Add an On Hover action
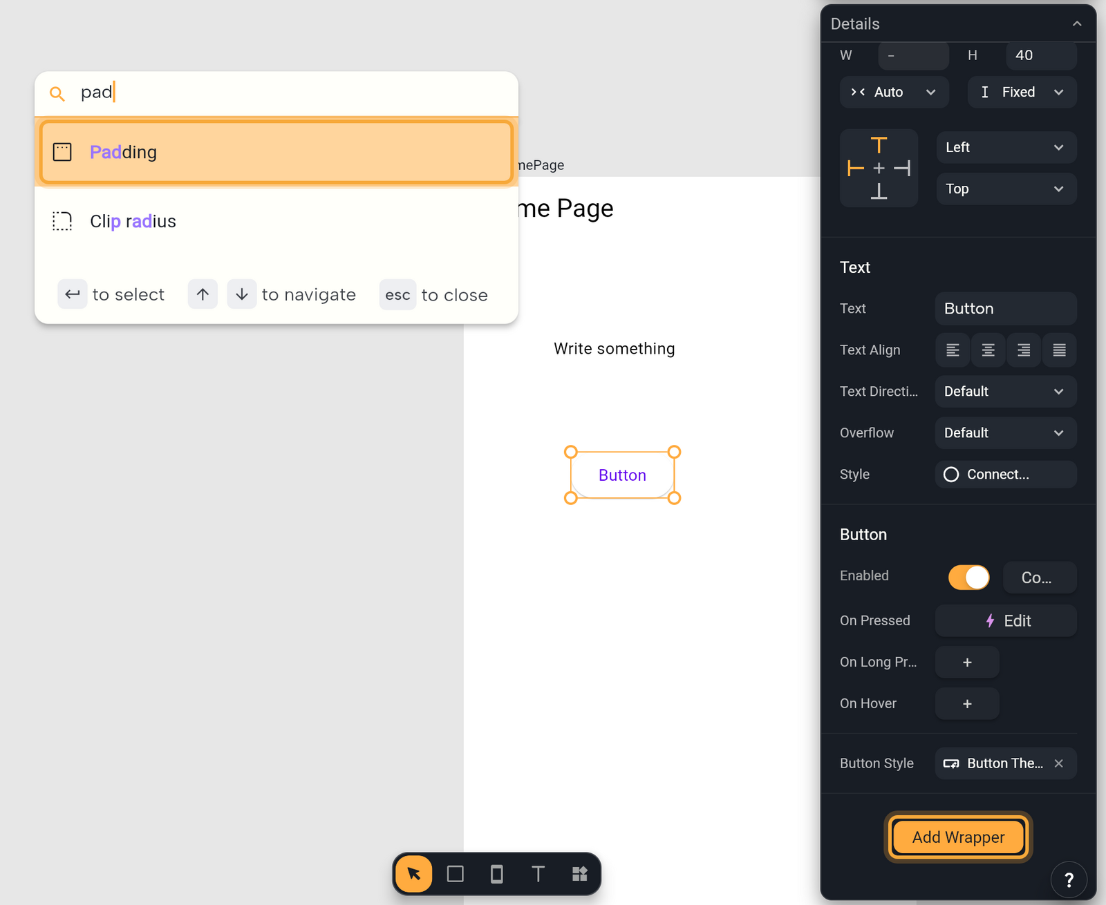 (x=967, y=703)
